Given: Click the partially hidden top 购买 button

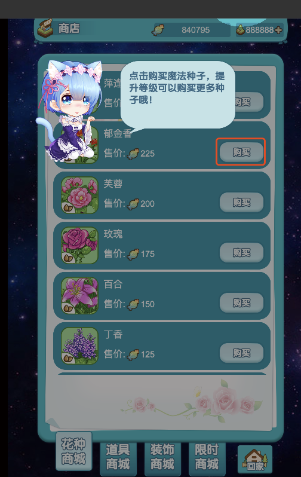Looking at the screenshot, I should pos(249,102).
